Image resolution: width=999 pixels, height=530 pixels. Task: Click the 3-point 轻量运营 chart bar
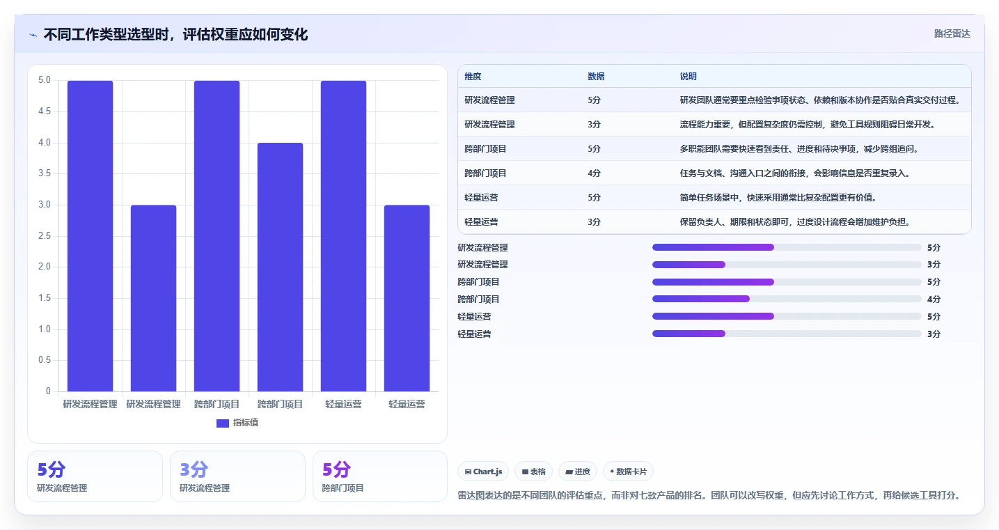click(x=407, y=298)
